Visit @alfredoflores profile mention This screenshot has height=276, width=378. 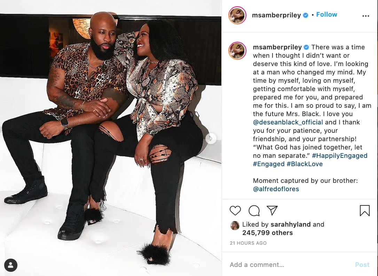pos(276,189)
